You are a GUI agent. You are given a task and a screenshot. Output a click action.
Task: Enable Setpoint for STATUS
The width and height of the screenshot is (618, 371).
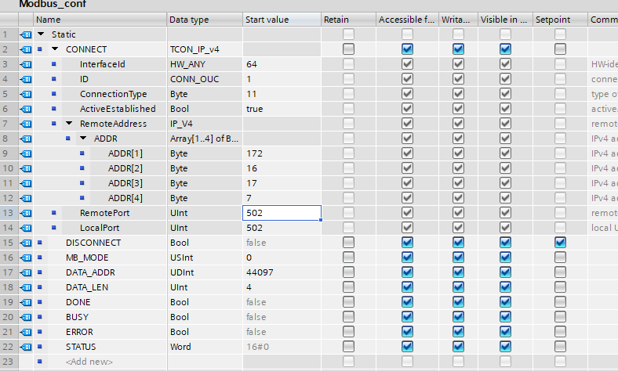560,347
